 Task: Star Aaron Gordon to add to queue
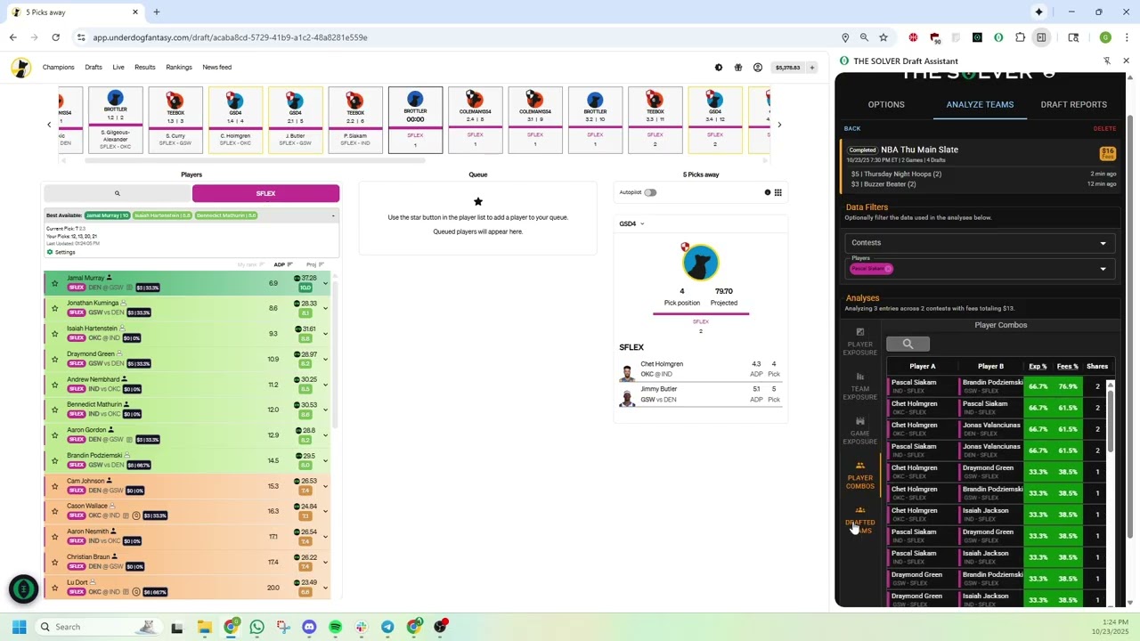coord(54,435)
